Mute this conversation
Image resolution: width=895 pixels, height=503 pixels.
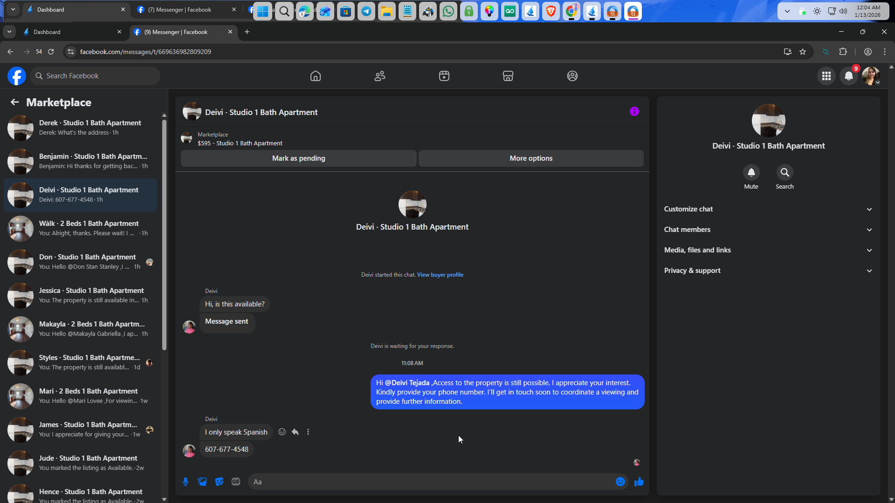click(751, 173)
